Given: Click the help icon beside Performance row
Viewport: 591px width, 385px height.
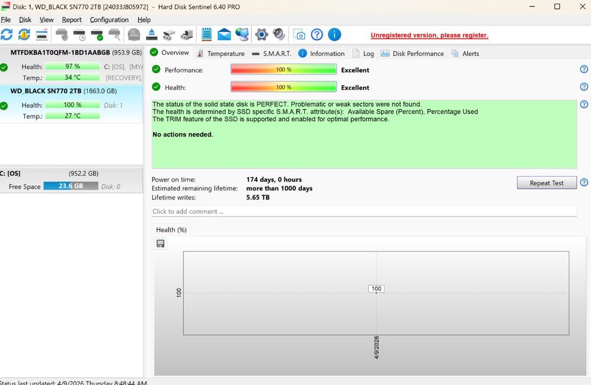Looking at the screenshot, I should click(x=584, y=69).
